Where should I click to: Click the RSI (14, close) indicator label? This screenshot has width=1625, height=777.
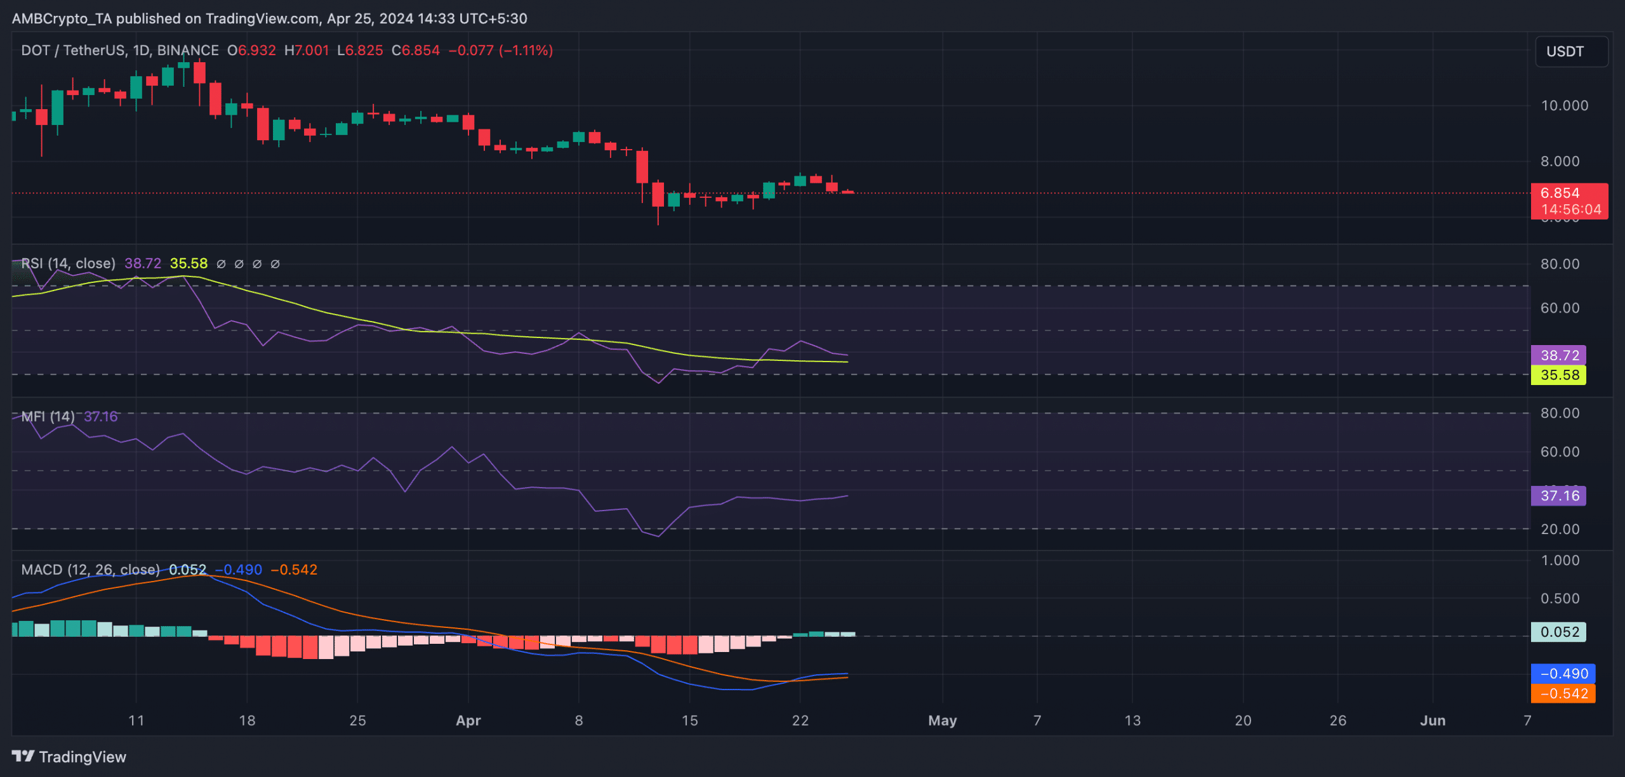(x=69, y=263)
